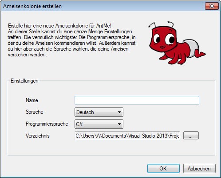Click the Verzeichnis path text field
The height and width of the screenshot is (178, 221).
(x=127, y=136)
